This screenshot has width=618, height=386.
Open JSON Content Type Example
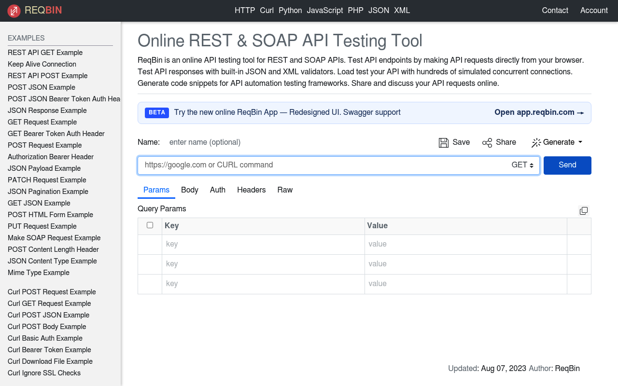pyautogui.click(x=52, y=261)
